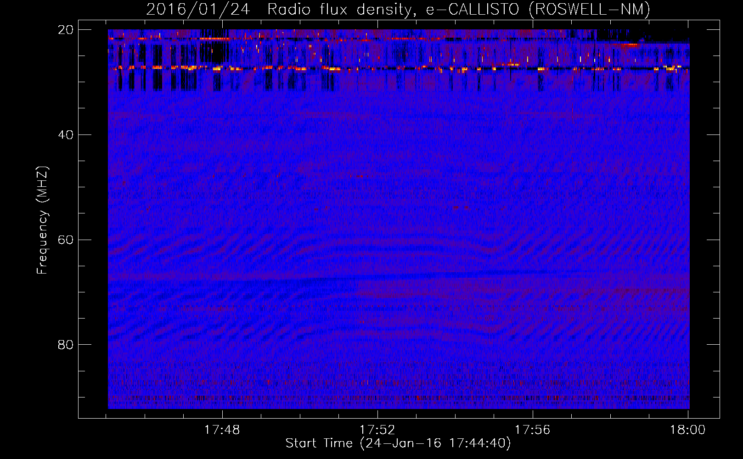Click the 80 MHz frequency tick label
This screenshot has width=743, height=459.
[x=66, y=345]
